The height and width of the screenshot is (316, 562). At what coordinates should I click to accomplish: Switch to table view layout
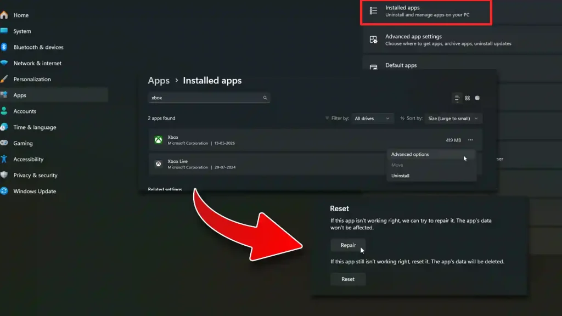[477, 98]
